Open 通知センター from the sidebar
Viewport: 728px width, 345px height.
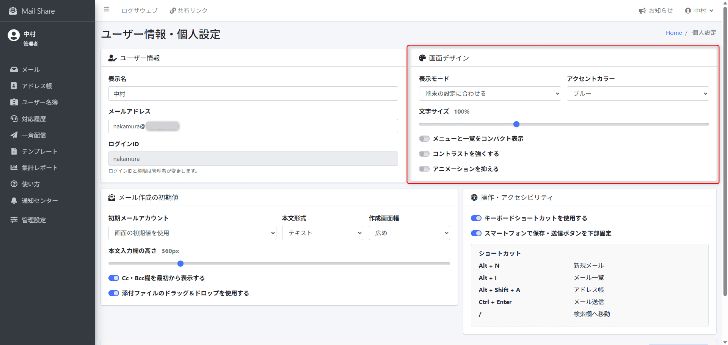pos(47,200)
